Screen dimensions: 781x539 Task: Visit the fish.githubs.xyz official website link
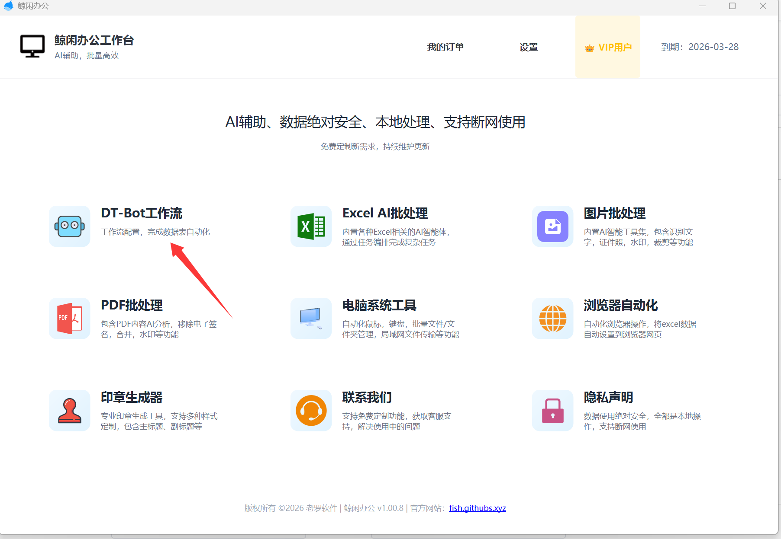477,508
